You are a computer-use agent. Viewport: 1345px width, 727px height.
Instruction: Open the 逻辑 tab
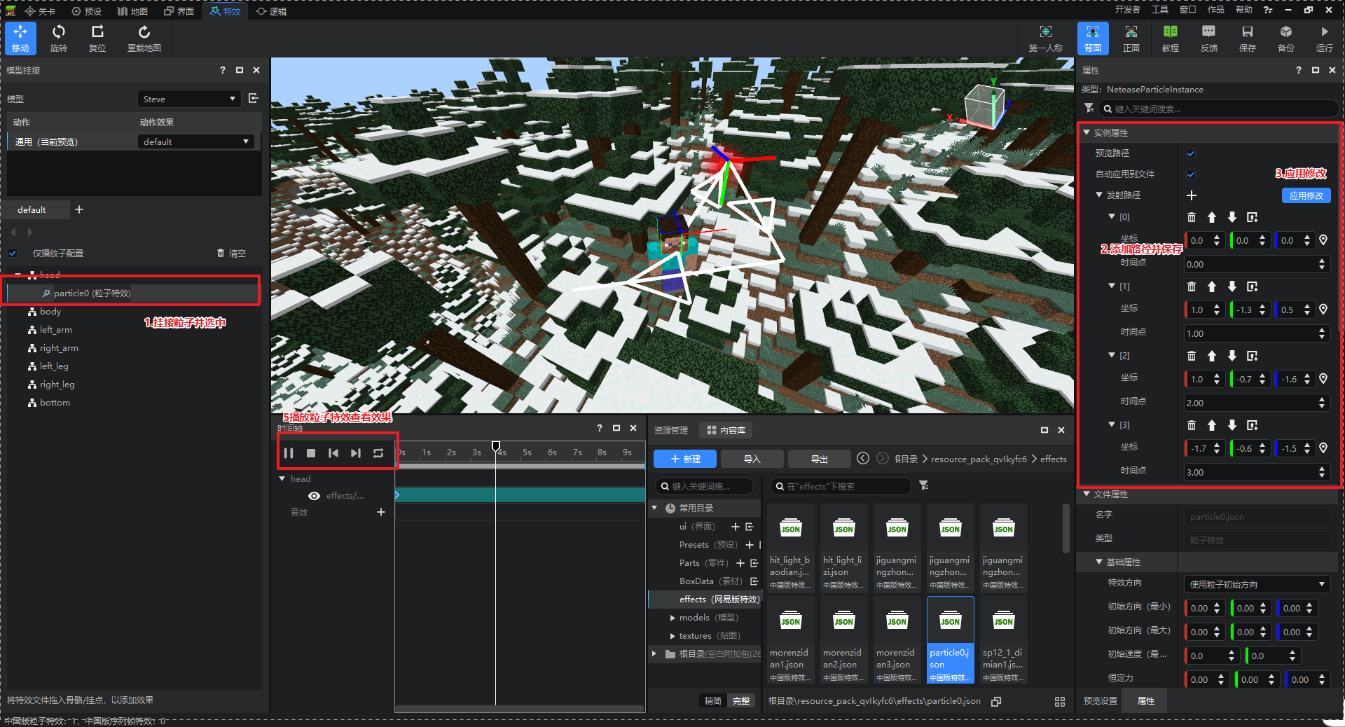point(271,11)
